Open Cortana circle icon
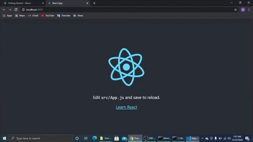This screenshot has width=253, height=142. (77, 138)
